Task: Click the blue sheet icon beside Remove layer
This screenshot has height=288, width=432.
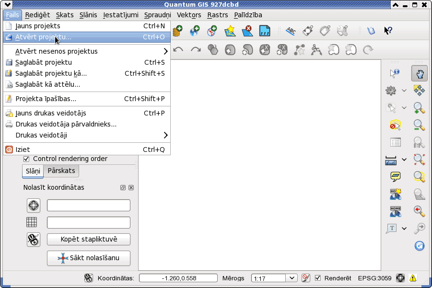Action: click(265, 31)
